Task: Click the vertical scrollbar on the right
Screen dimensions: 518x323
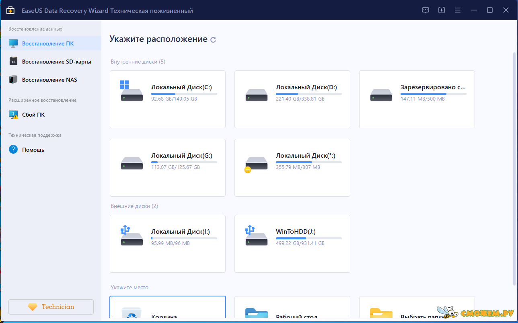Action: click(514, 169)
